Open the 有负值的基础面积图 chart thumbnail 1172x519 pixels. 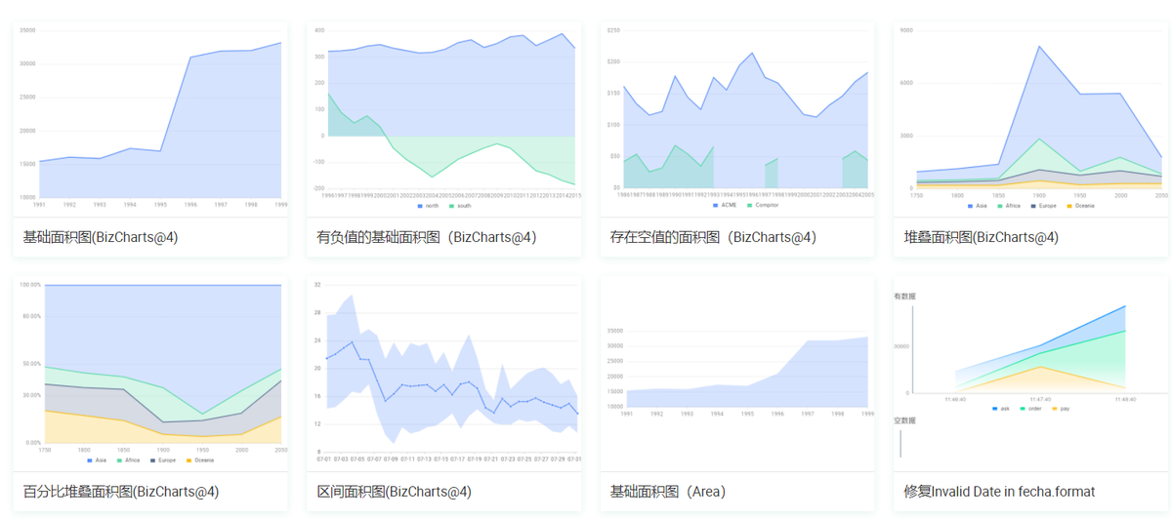click(443, 118)
